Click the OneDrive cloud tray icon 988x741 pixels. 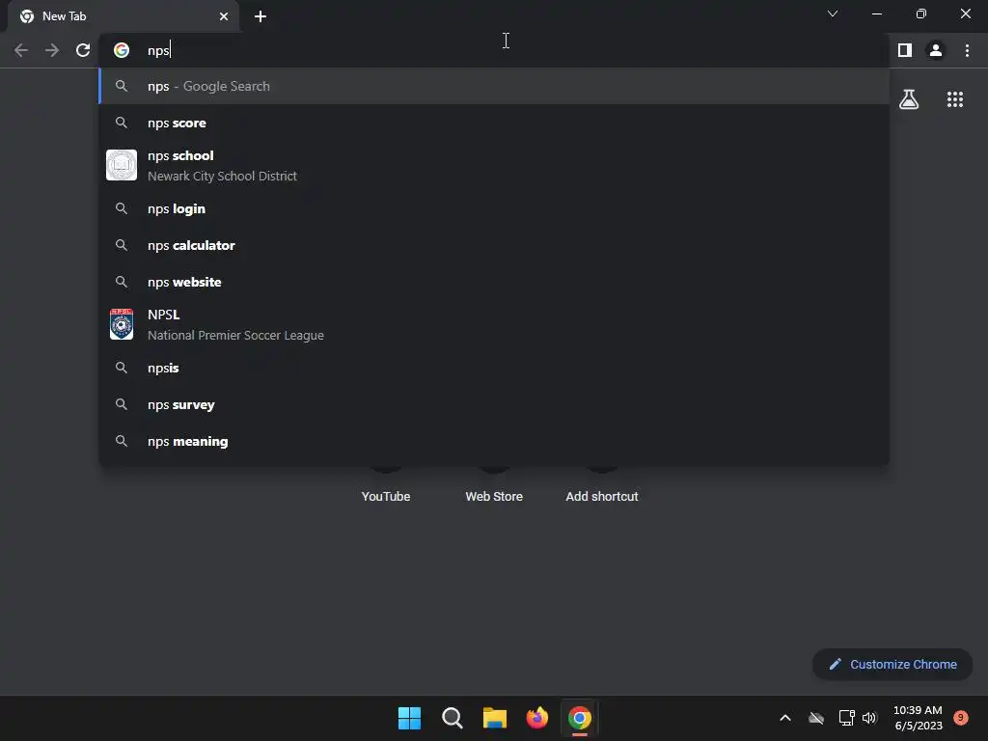pyautogui.click(x=816, y=718)
